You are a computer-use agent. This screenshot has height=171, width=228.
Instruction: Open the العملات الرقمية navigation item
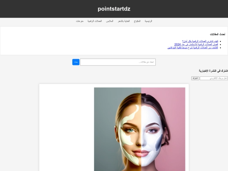[95, 21]
